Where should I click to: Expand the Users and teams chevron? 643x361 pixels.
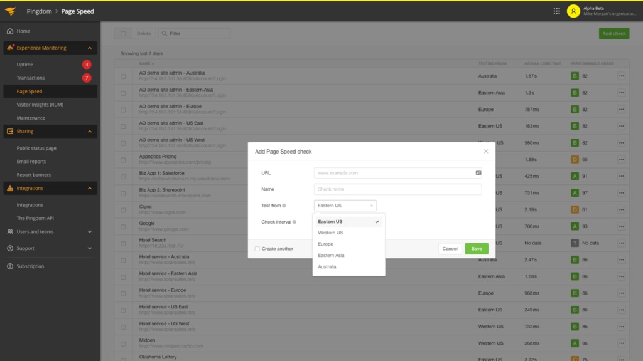(89, 232)
